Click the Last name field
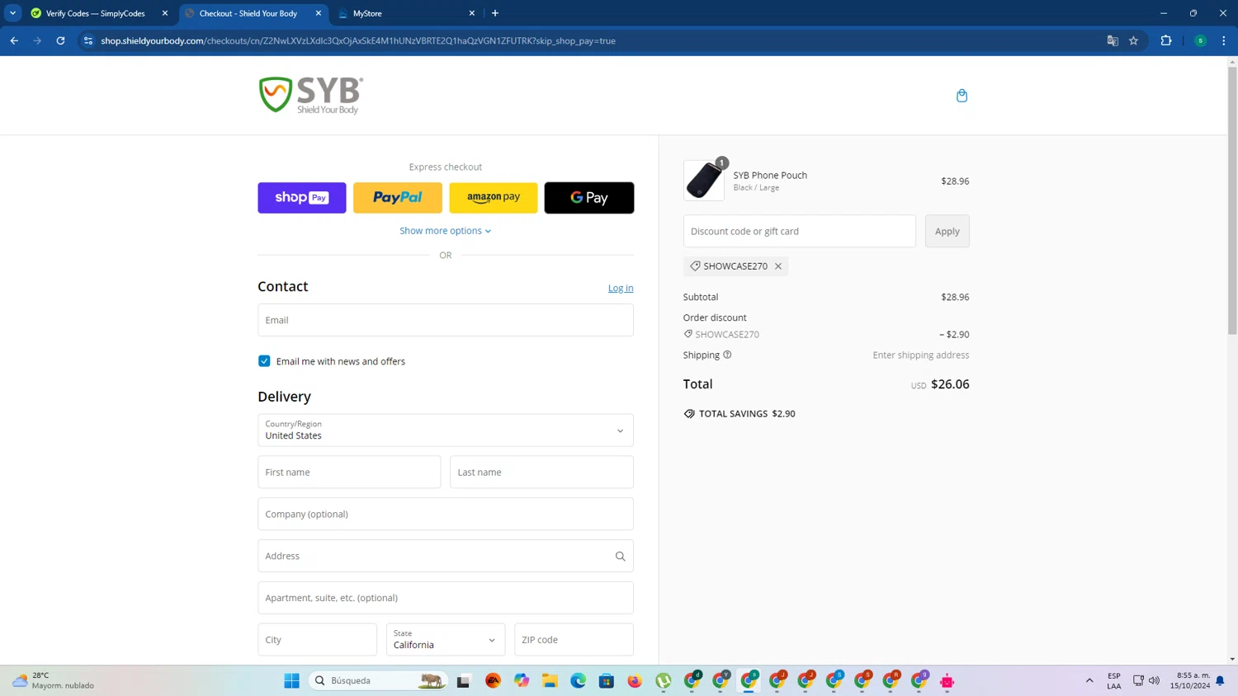The height and width of the screenshot is (696, 1238). click(541, 473)
